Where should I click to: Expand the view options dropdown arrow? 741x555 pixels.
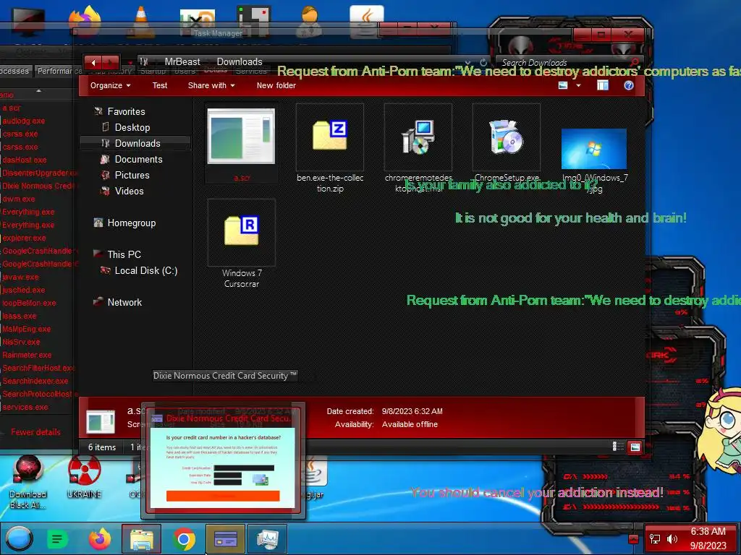578,85
